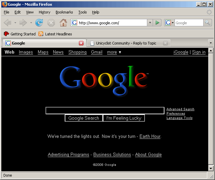Close the Unicyclist Community tab
This screenshot has height=180, width=215.
coord(165,43)
